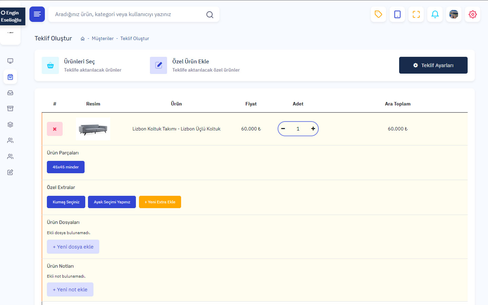Image resolution: width=488 pixels, height=305 pixels.
Task: Go to Müşteriler breadcrumb link
Action: tap(103, 39)
